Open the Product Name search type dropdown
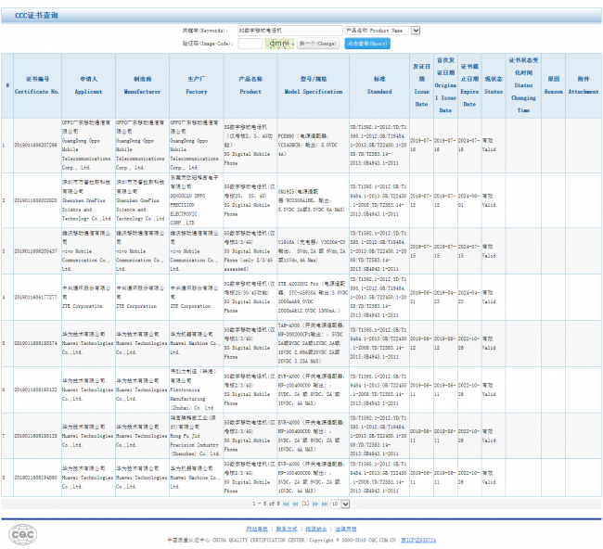 pos(382,31)
